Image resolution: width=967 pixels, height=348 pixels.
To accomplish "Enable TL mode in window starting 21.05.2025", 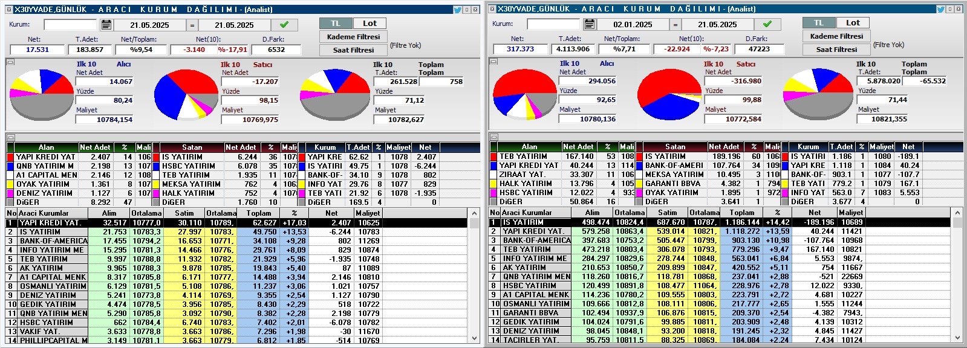I will [336, 24].
